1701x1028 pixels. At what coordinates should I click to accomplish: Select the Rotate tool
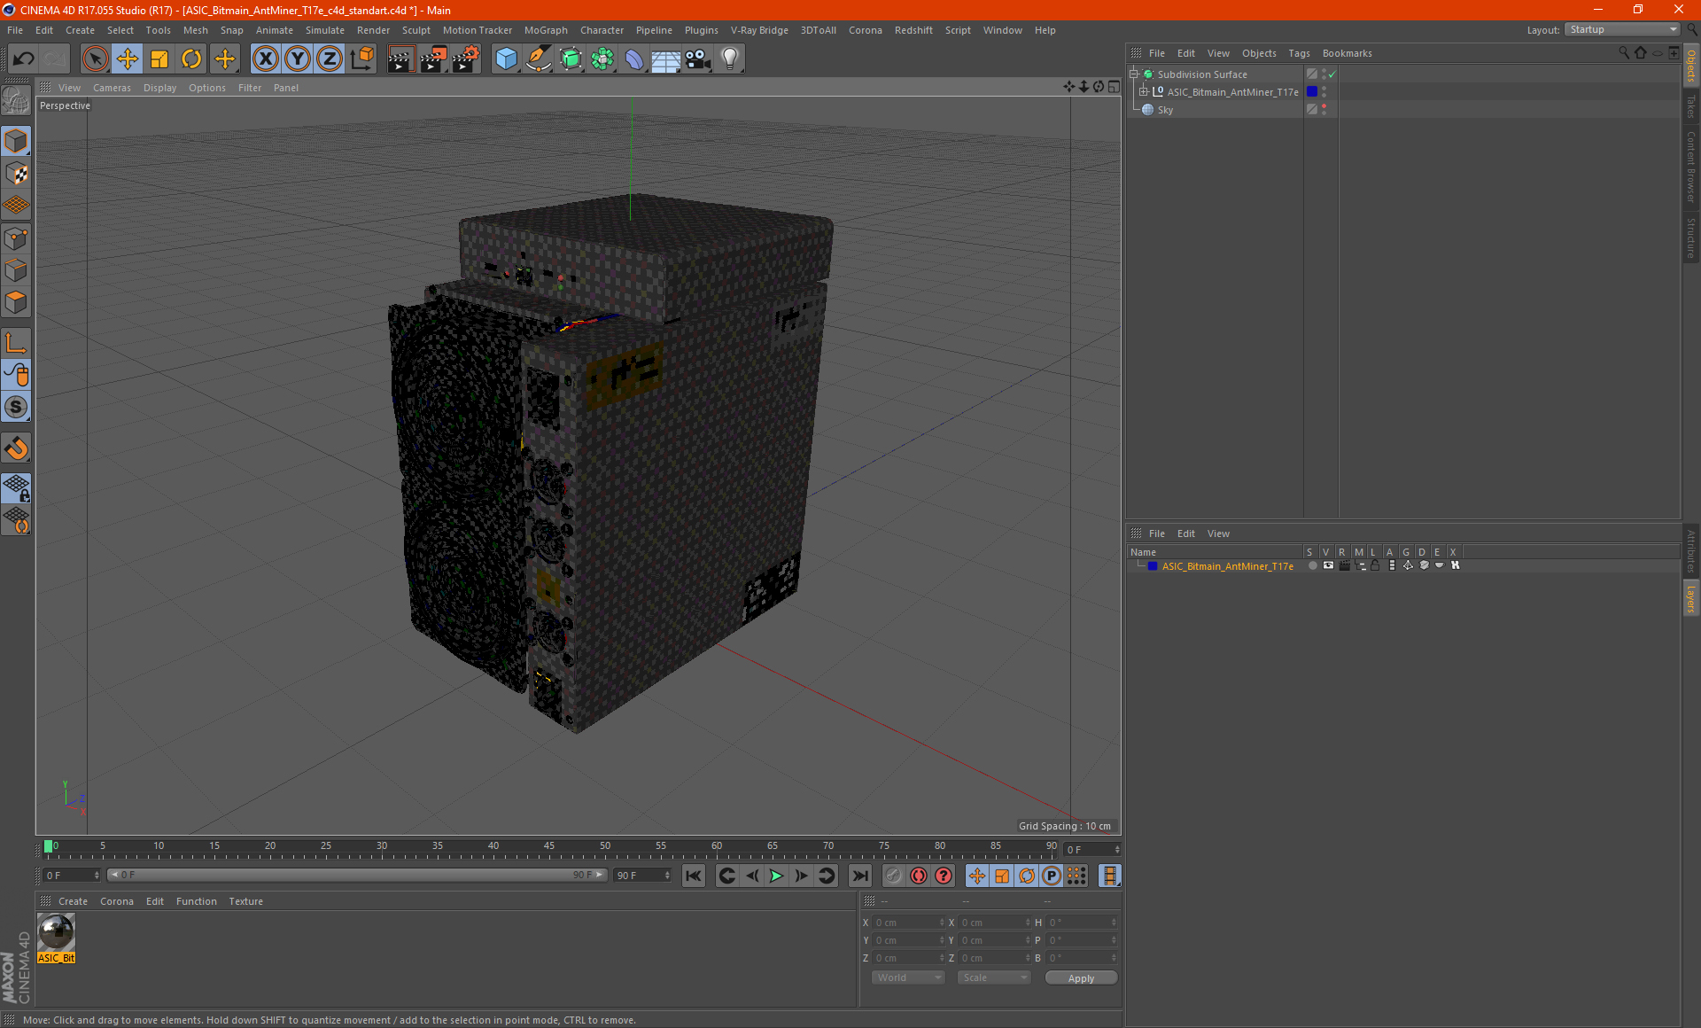tap(191, 59)
